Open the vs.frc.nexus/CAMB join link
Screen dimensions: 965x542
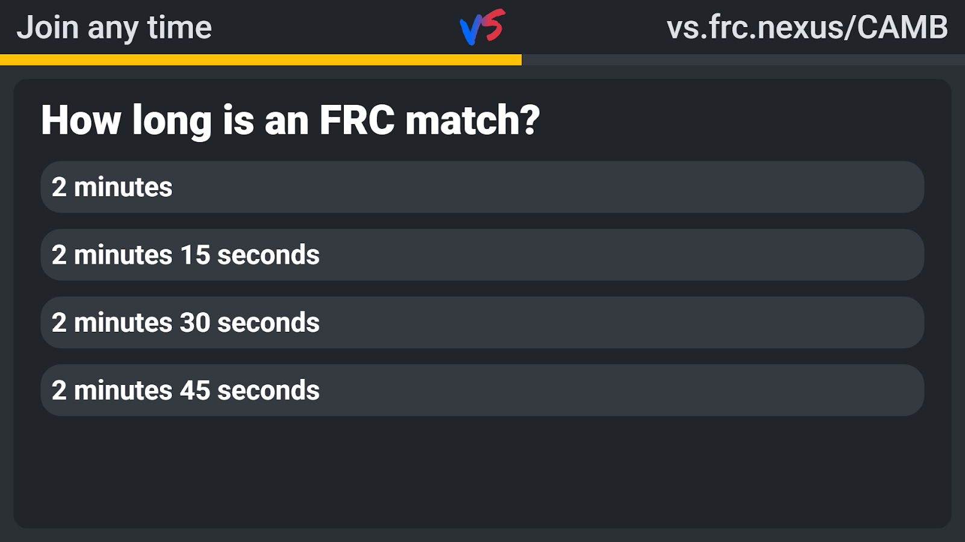[x=807, y=28]
